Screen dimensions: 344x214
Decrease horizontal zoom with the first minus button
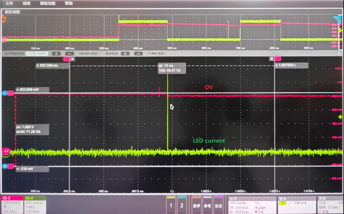point(69,54)
